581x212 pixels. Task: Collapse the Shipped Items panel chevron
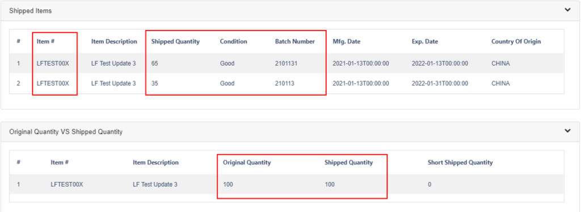pyautogui.click(x=567, y=10)
